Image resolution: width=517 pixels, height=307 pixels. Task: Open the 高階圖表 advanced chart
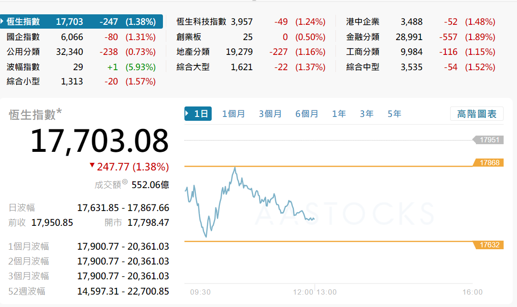(x=476, y=114)
